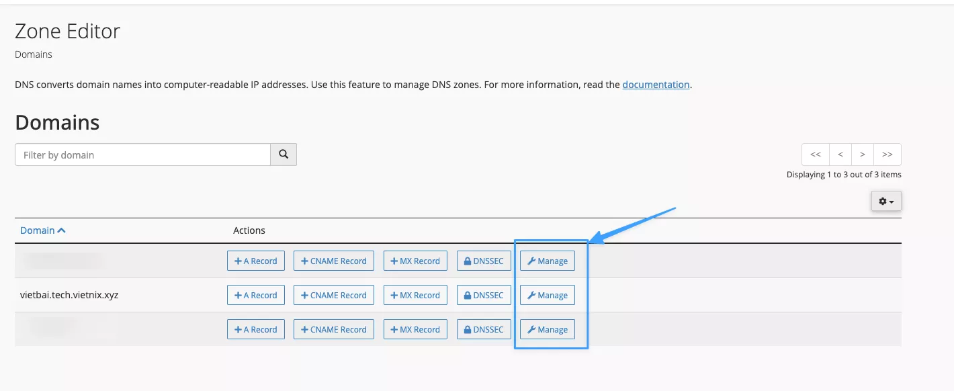Add A Record for vietbai.tech.vietnix.xyz
The height and width of the screenshot is (391, 954).
click(256, 295)
